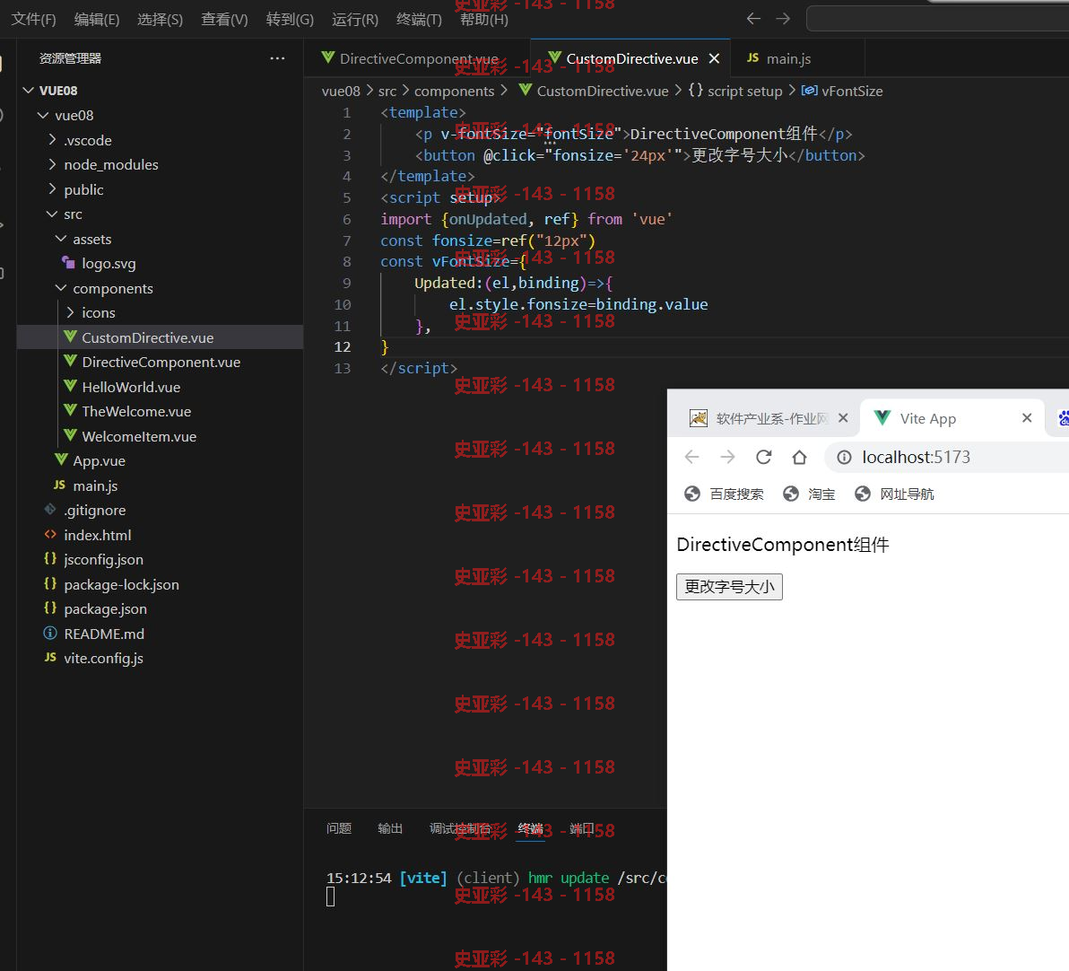Click line number 12 in the gutter
Image resolution: width=1069 pixels, height=971 pixels.
tap(343, 346)
